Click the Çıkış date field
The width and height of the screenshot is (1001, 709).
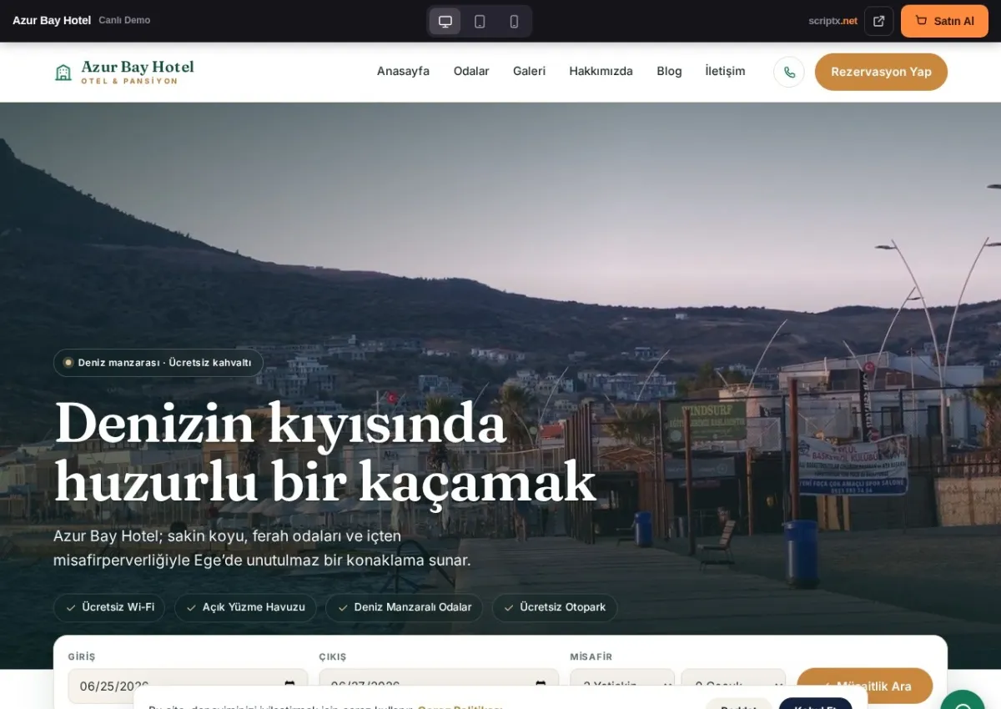[x=439, y=686]
